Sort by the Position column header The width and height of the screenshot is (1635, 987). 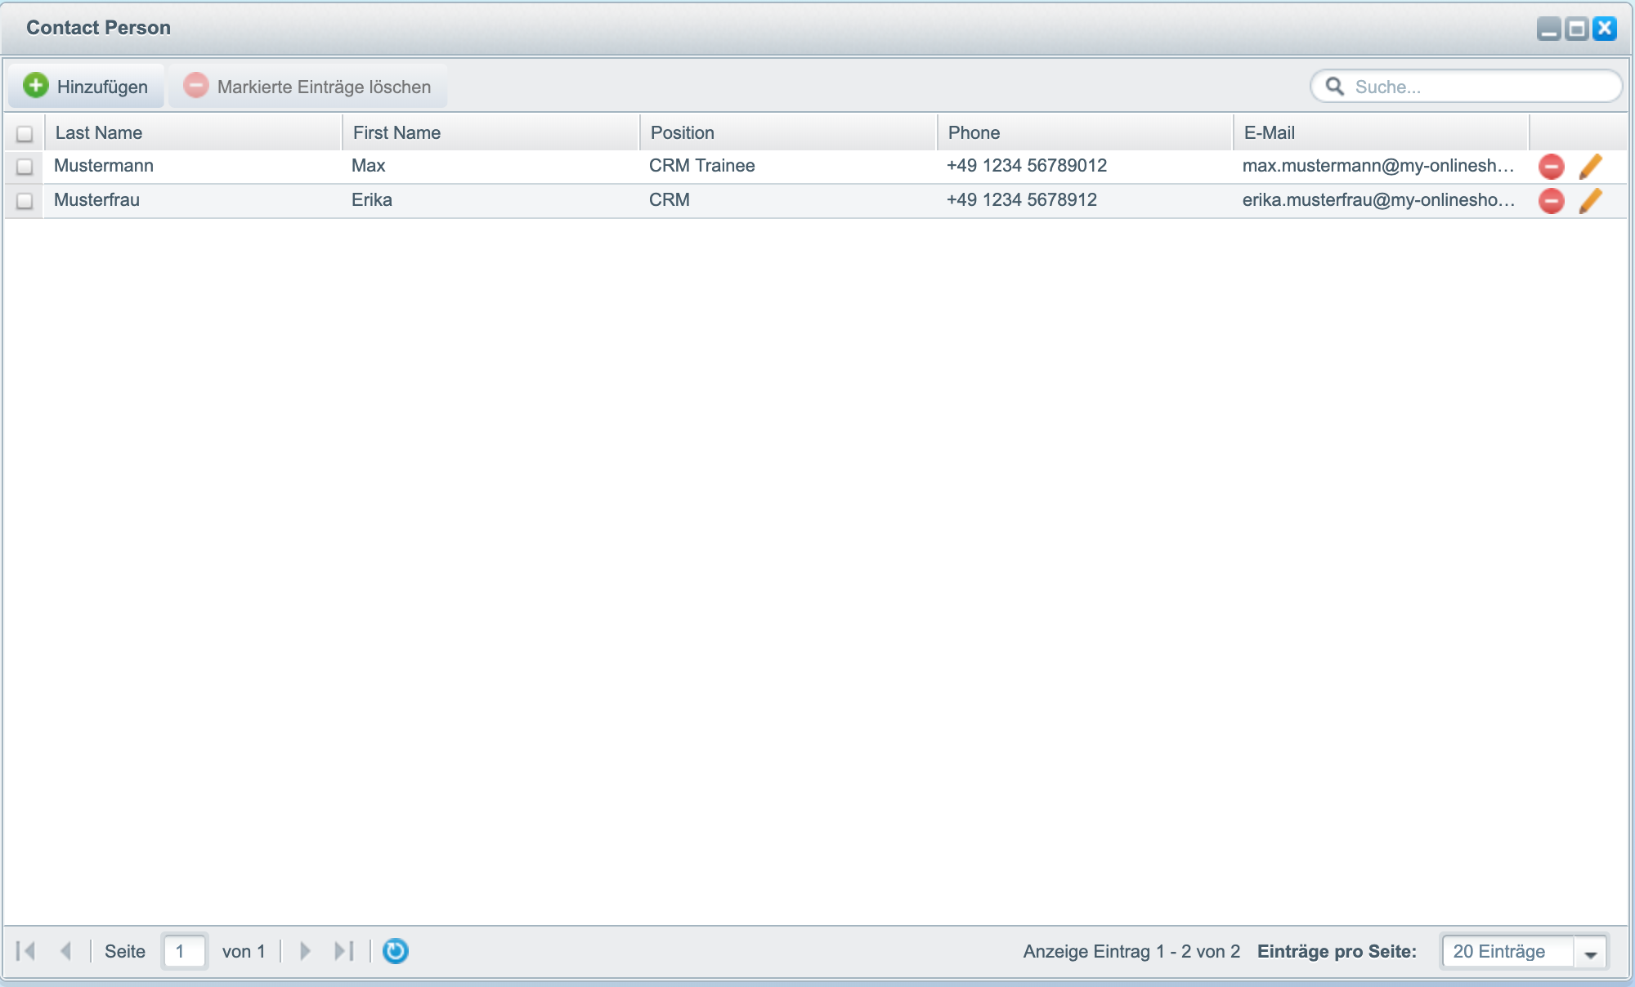point(788,132)
